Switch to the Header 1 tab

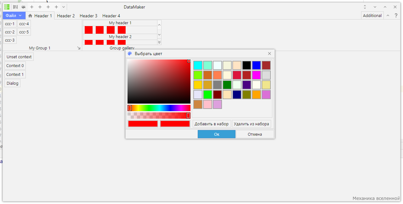point(40,16)
